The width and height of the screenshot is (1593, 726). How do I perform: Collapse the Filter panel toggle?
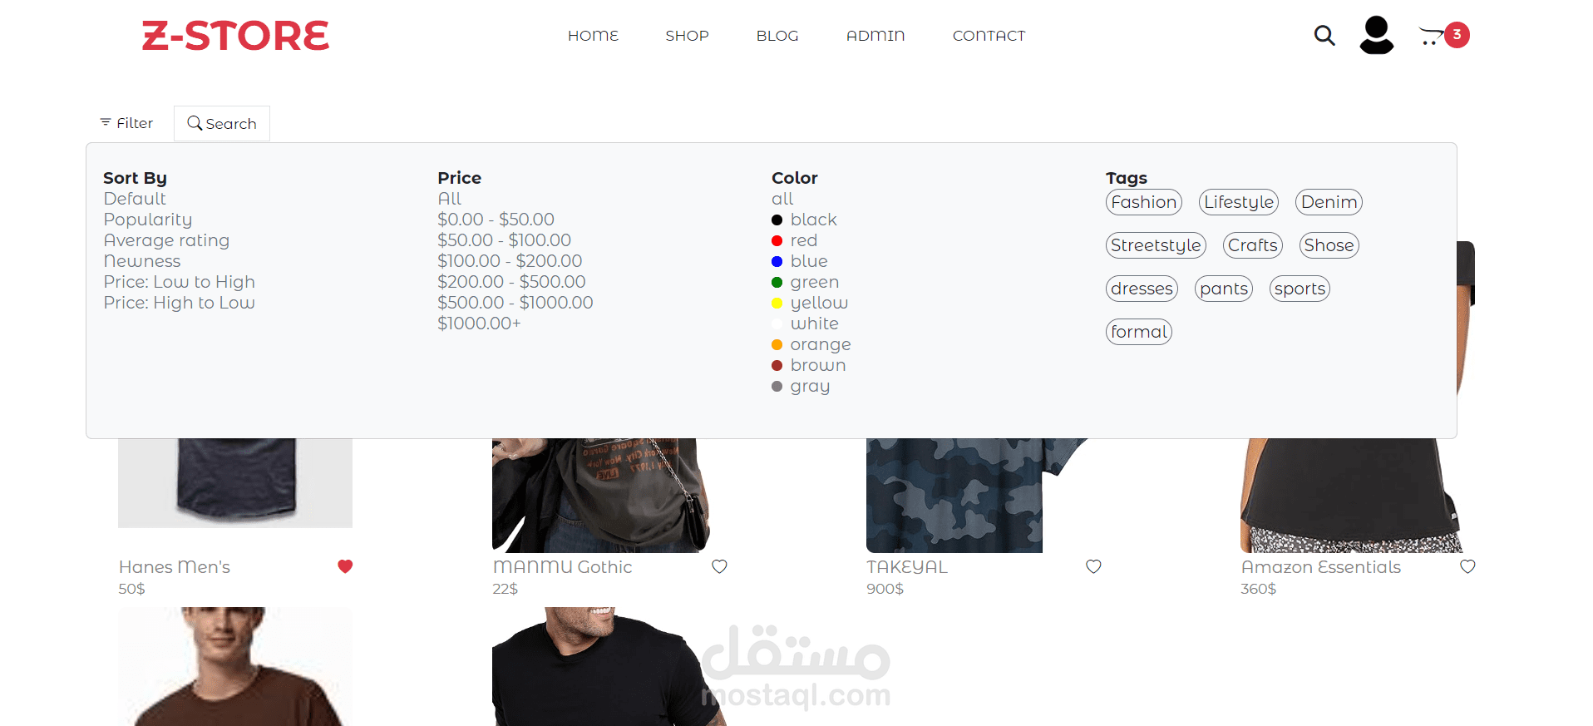pyautogui.click(x=126, y=123)
